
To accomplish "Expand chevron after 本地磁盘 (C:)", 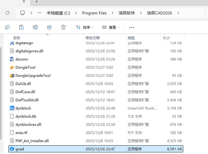I will click(x=76, y=13).
